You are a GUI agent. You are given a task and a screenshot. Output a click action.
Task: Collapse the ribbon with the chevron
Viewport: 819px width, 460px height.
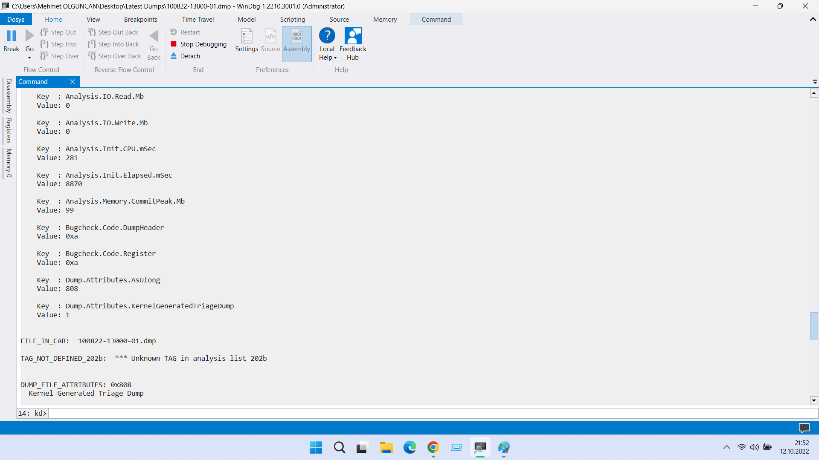813,19
